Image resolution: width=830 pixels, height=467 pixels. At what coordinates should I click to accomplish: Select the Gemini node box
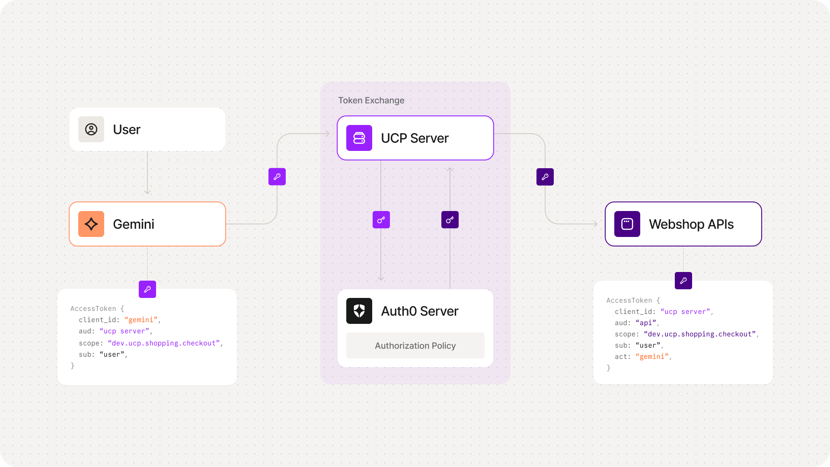pyautogui.click(x=147, y=224)
